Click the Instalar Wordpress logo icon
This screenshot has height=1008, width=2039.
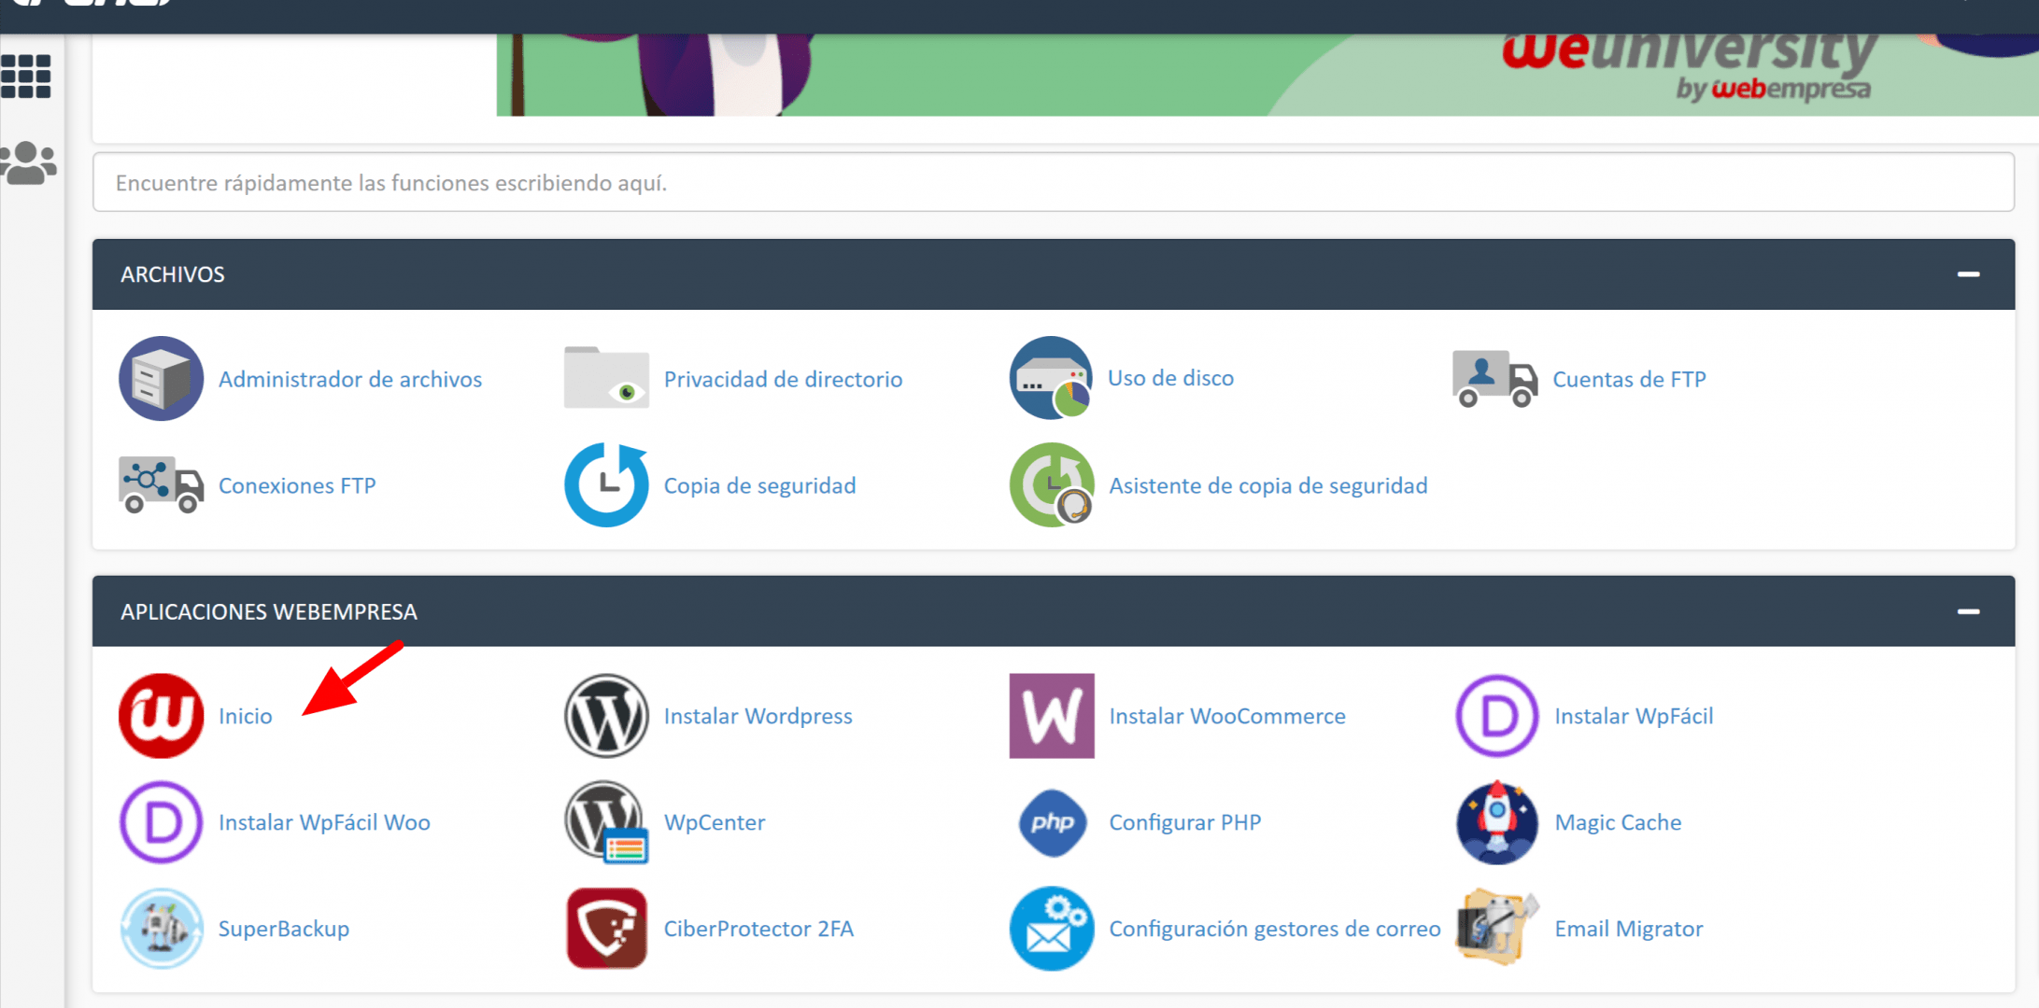tap(606, 716)
